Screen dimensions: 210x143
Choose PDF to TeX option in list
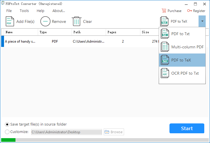182,60
